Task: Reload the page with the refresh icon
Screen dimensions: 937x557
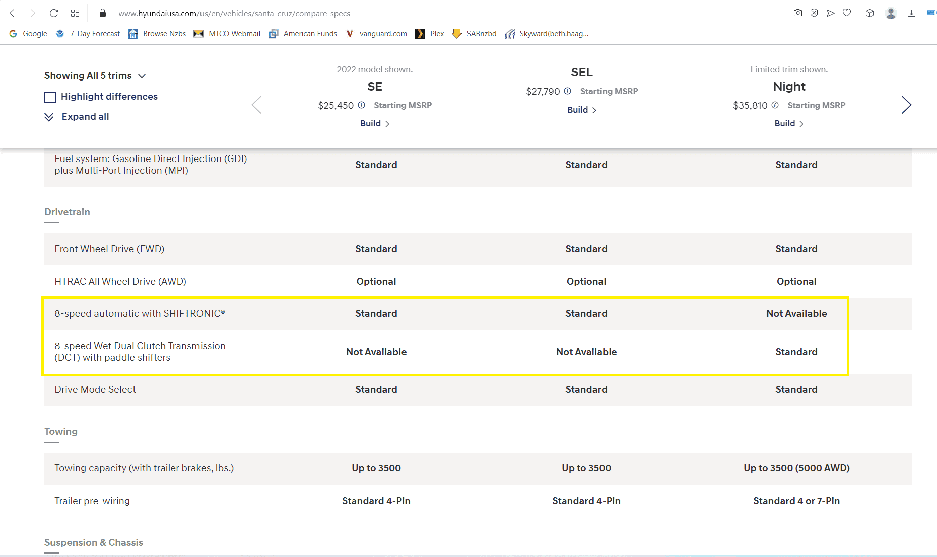Action: [54, 13]
